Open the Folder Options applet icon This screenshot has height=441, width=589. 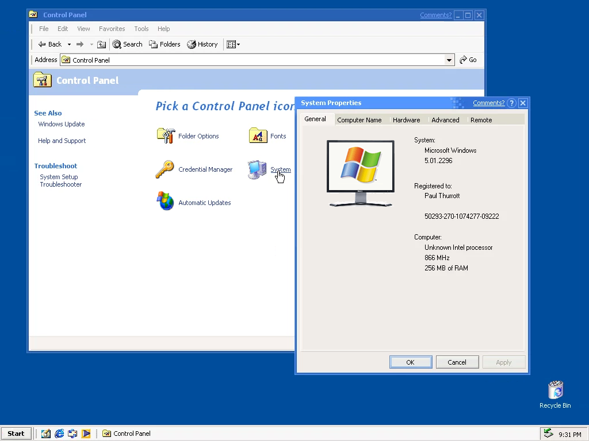point(166,136)
